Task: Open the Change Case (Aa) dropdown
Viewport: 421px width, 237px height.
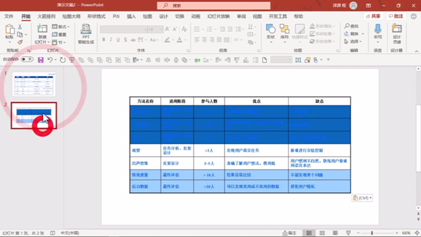Action: tap(154, 40)
